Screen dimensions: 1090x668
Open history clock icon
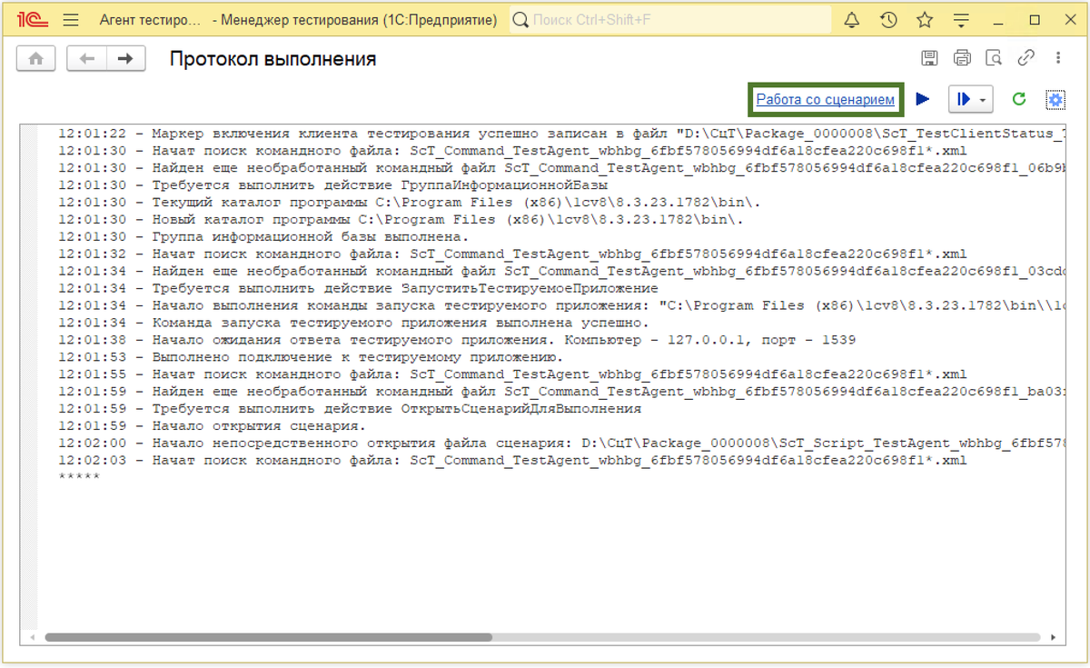click(888, 20)
